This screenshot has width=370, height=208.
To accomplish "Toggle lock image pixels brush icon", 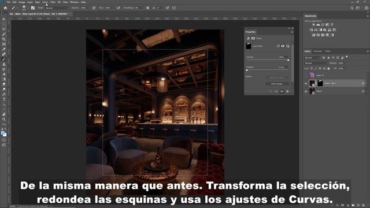I will (x=316, y=68).
